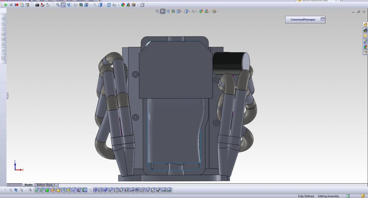Viewport: 368px width, 198px height.
Task: Select Zoom to Fit magnifier in top toolbar
Action: coord(58,5)
